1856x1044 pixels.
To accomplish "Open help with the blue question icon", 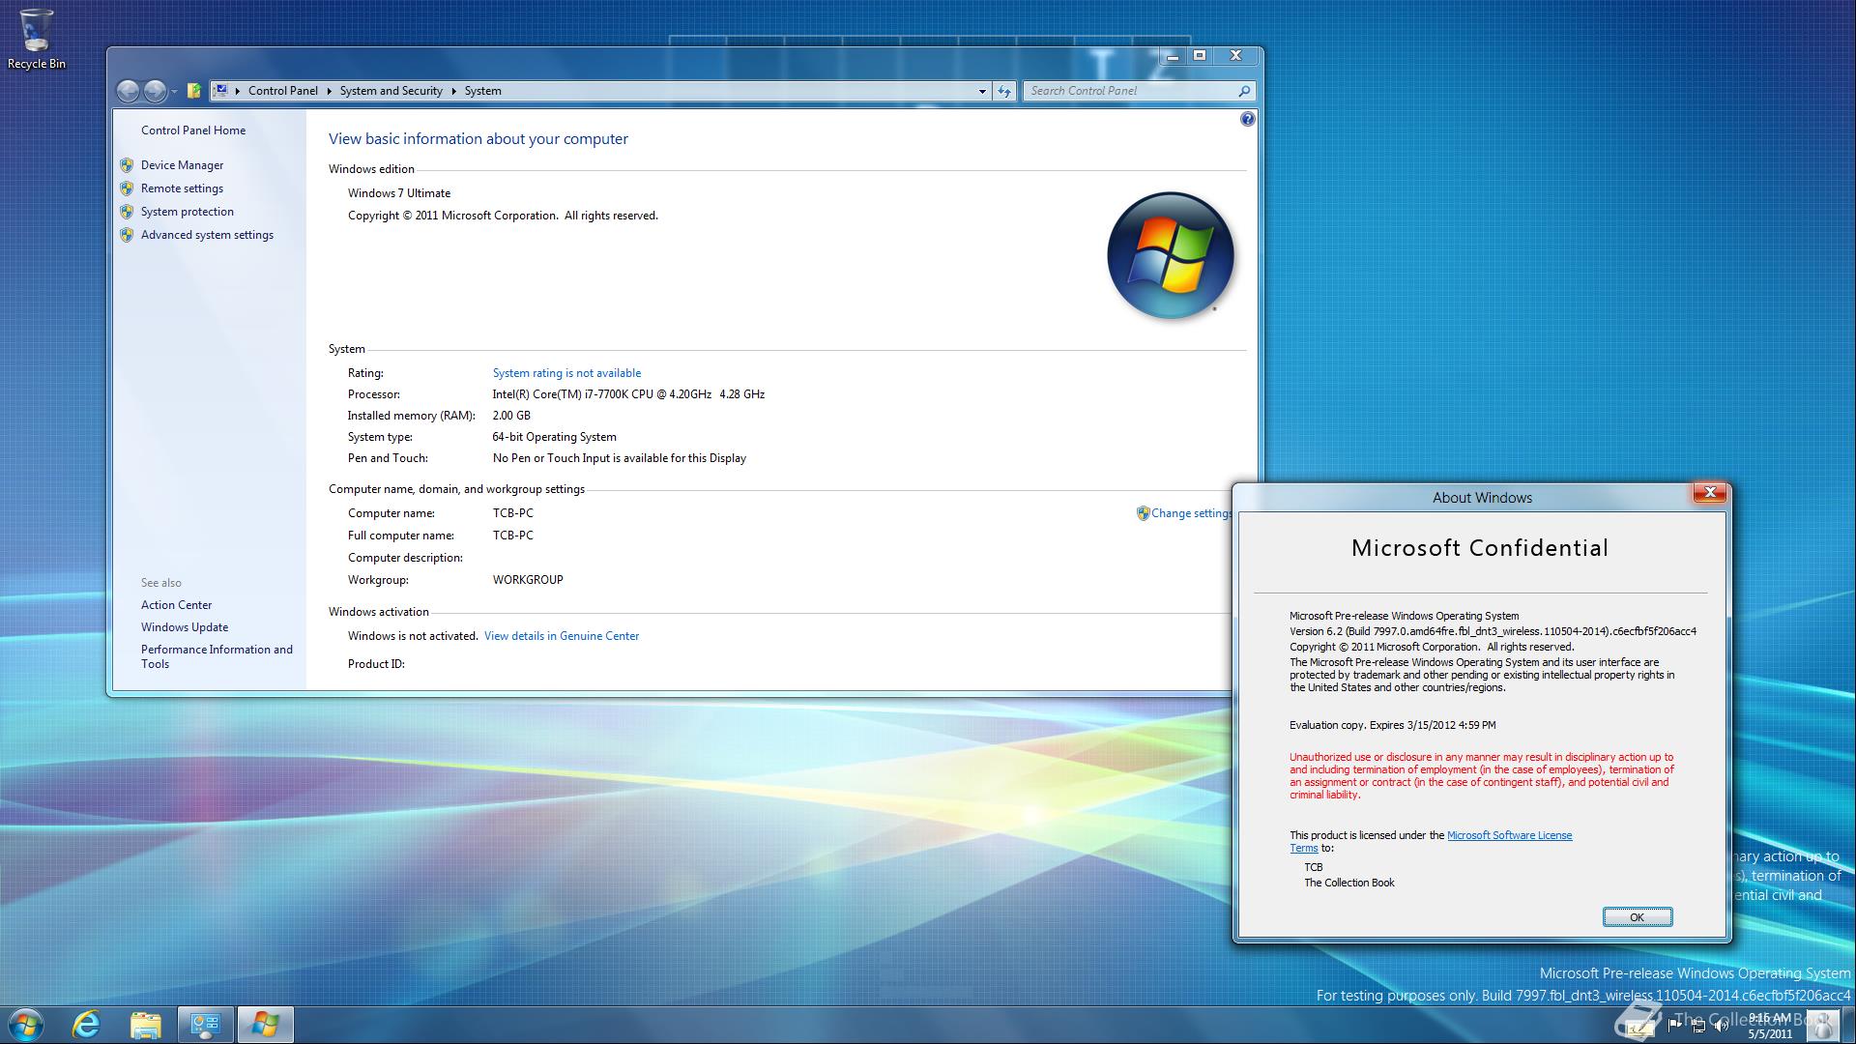I will click(x=1247, y=119).
